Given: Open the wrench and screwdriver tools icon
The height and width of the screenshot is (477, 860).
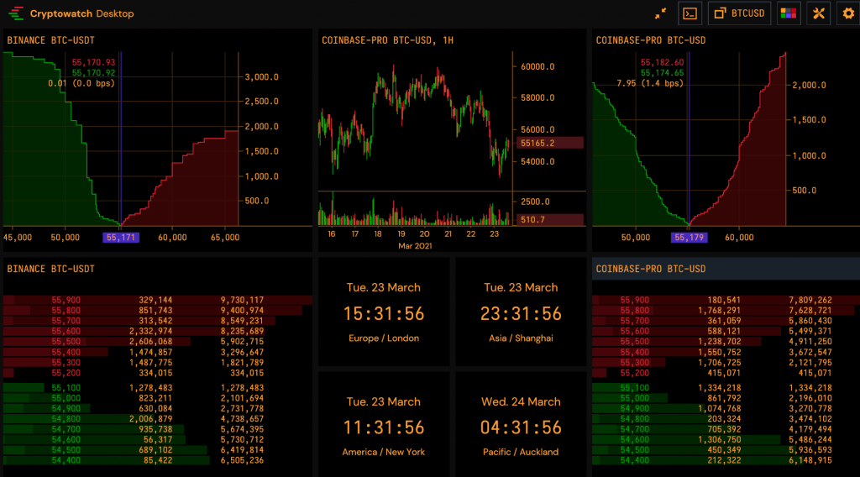Looking at the screenshot, I should pyautogui.click(x=818, y=13).
